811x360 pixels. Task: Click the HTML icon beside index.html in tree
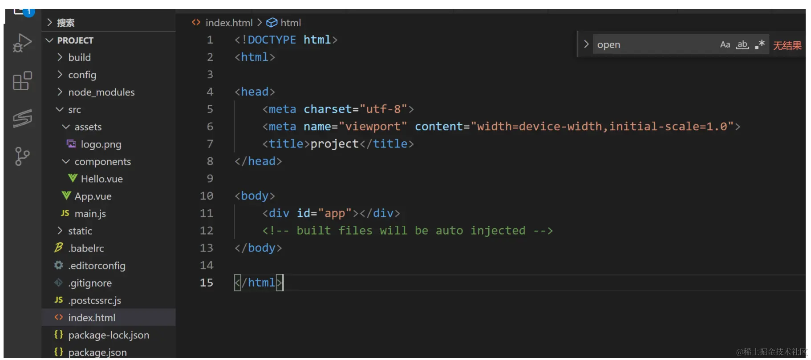click(58, 317)
